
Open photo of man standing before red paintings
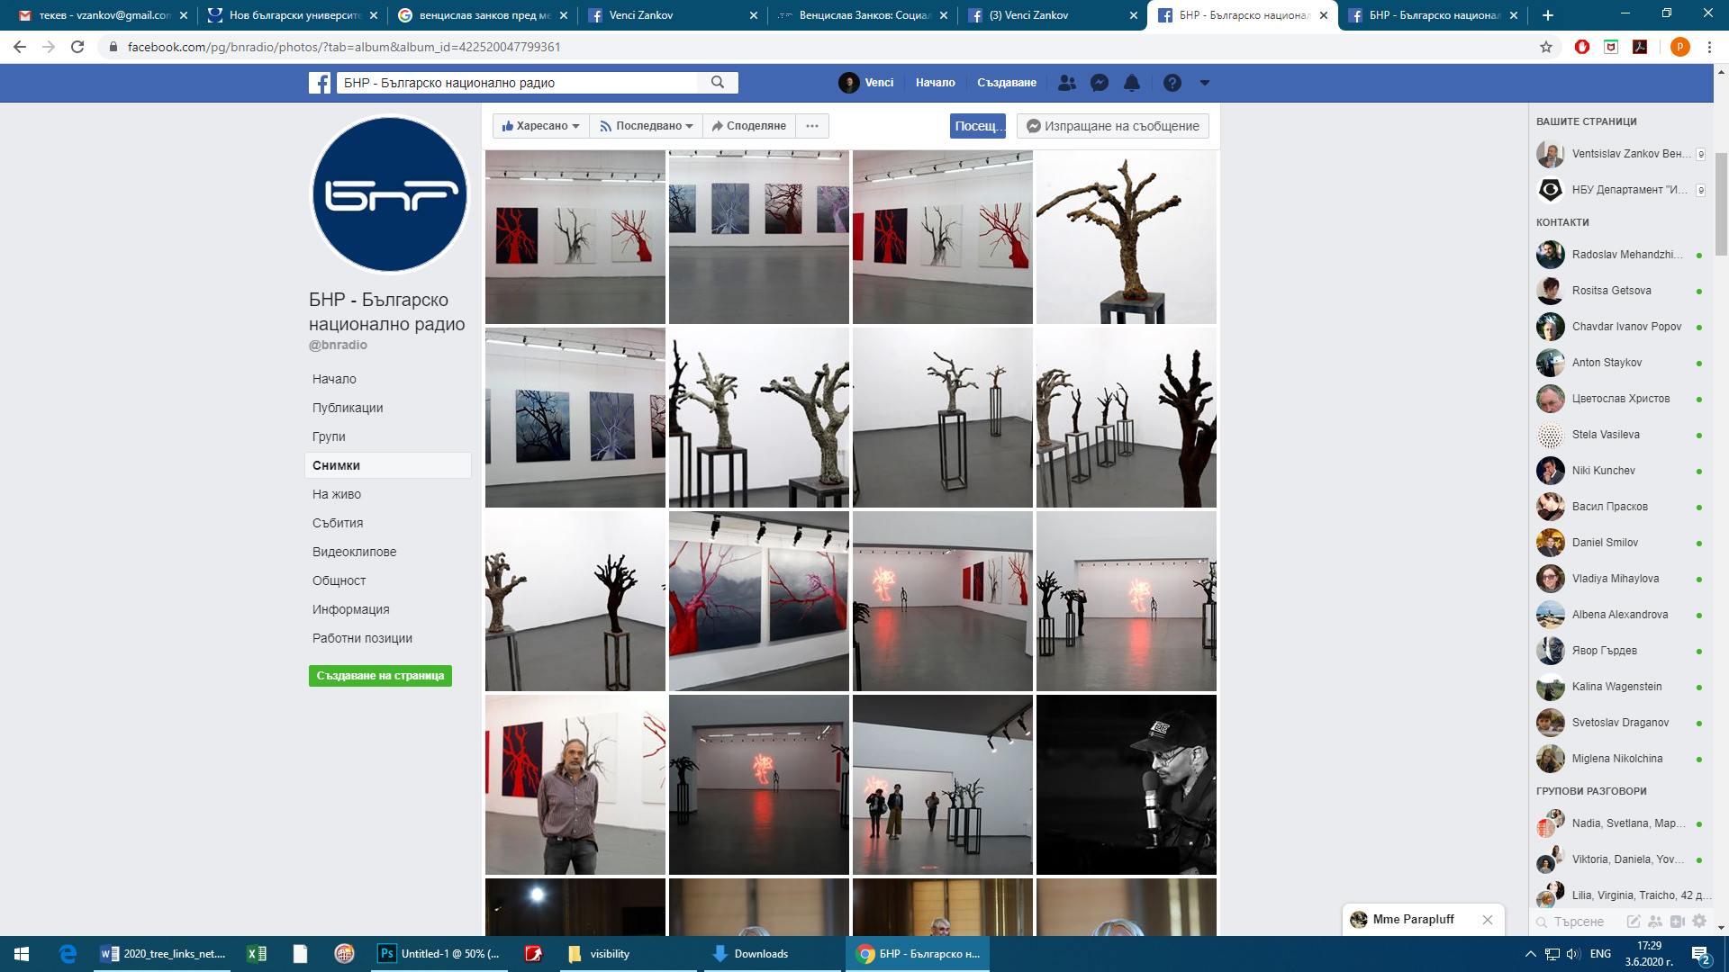click(x=575, y=785)
